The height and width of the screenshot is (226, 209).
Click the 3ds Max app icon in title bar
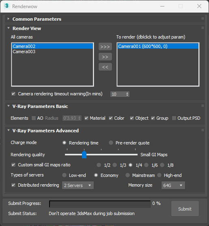6,6
